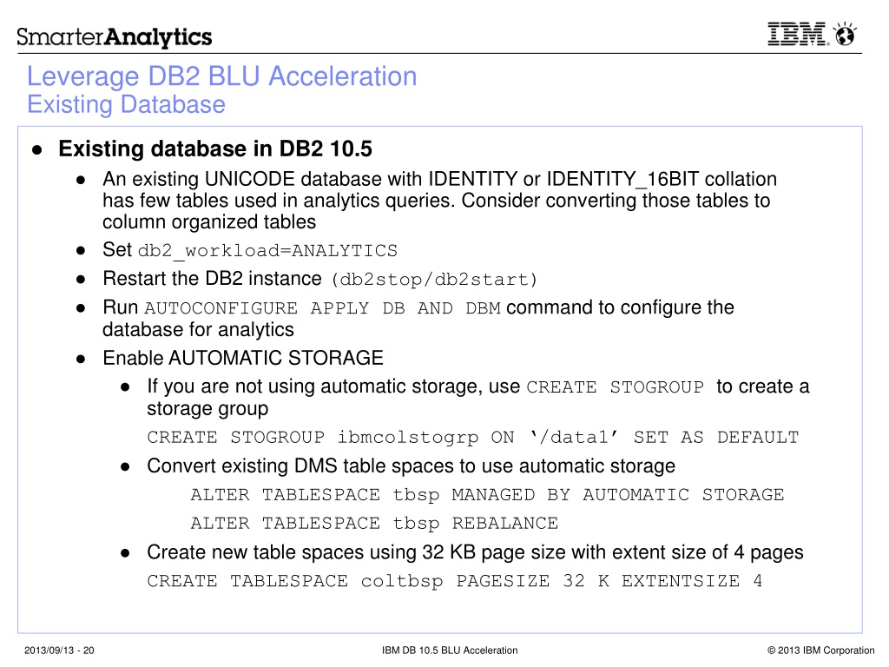The width and height of the screenshot is (889, 667).
Task: Select code 'db2_workload=ANALYTICS'
Action: click(x=267, y=251)
